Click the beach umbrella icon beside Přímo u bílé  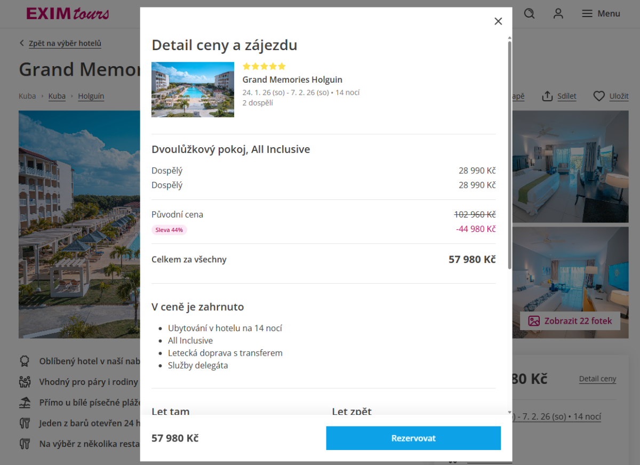point(25,403)
